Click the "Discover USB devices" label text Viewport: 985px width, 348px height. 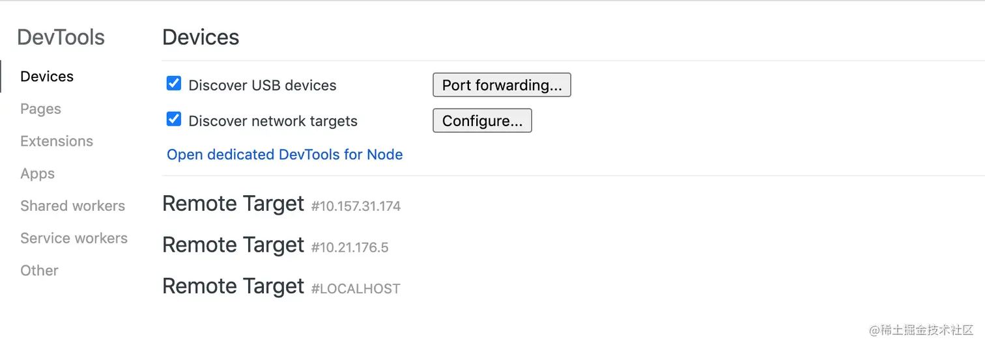(x=263, y=86)
